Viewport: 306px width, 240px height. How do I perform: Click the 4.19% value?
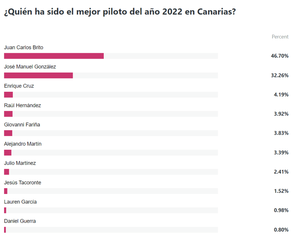click(x=281, y=95)
